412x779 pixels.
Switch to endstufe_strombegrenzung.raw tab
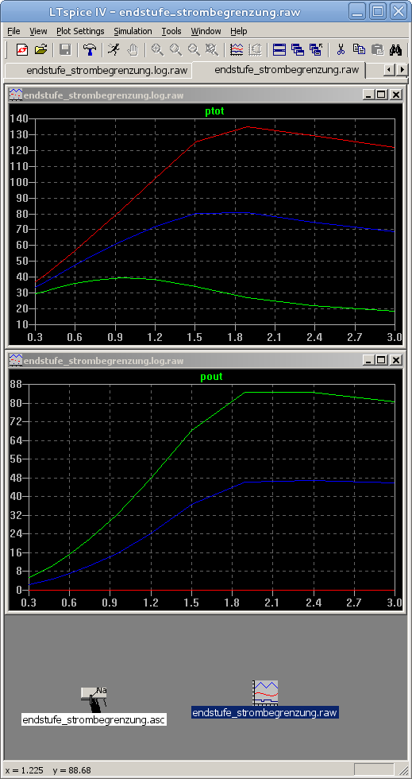tap(279, 70)
